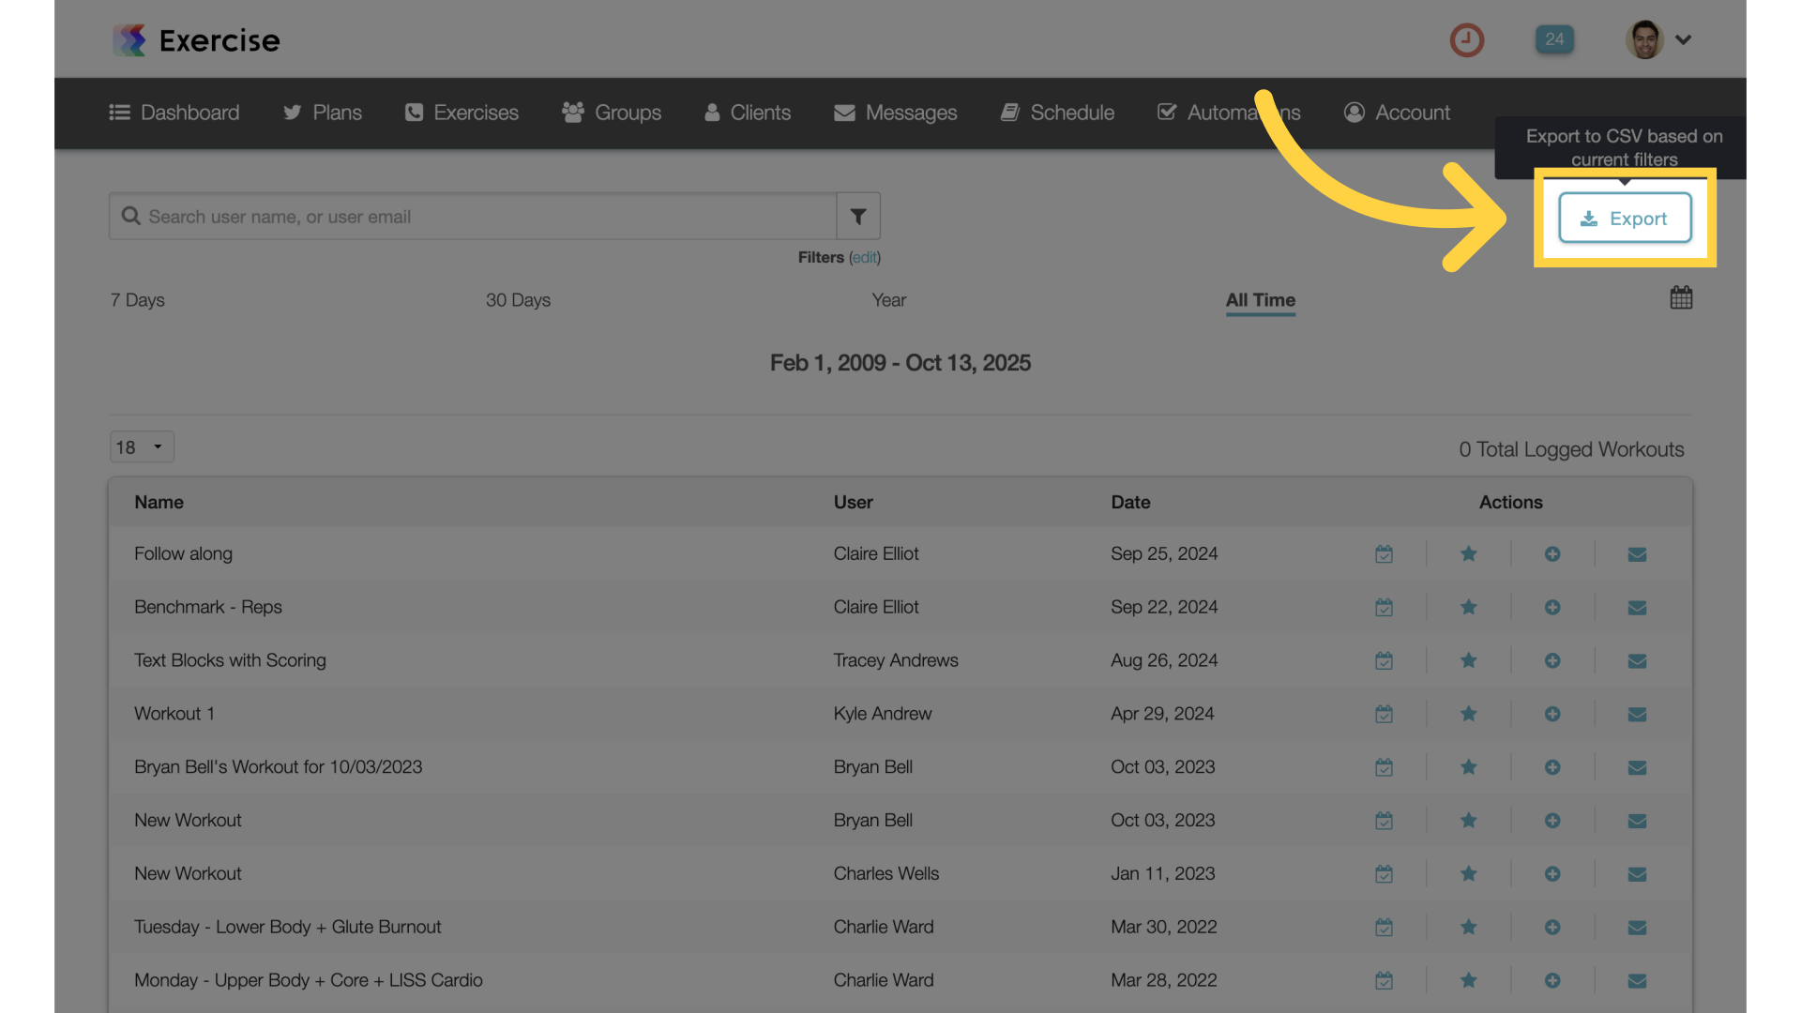
Task: Open the 30 Days range selector
Action: (x=518, y=300)
